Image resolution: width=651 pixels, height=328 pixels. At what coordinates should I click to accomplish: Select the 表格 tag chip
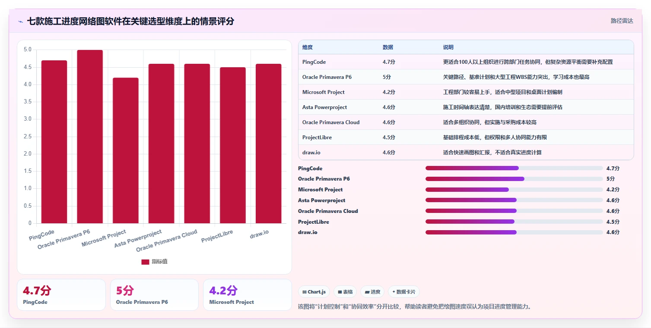tap(345, 292)
